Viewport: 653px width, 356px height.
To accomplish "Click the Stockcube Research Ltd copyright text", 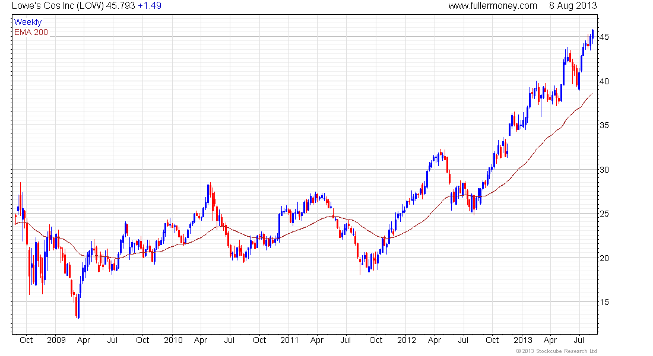I will point(556,351).
